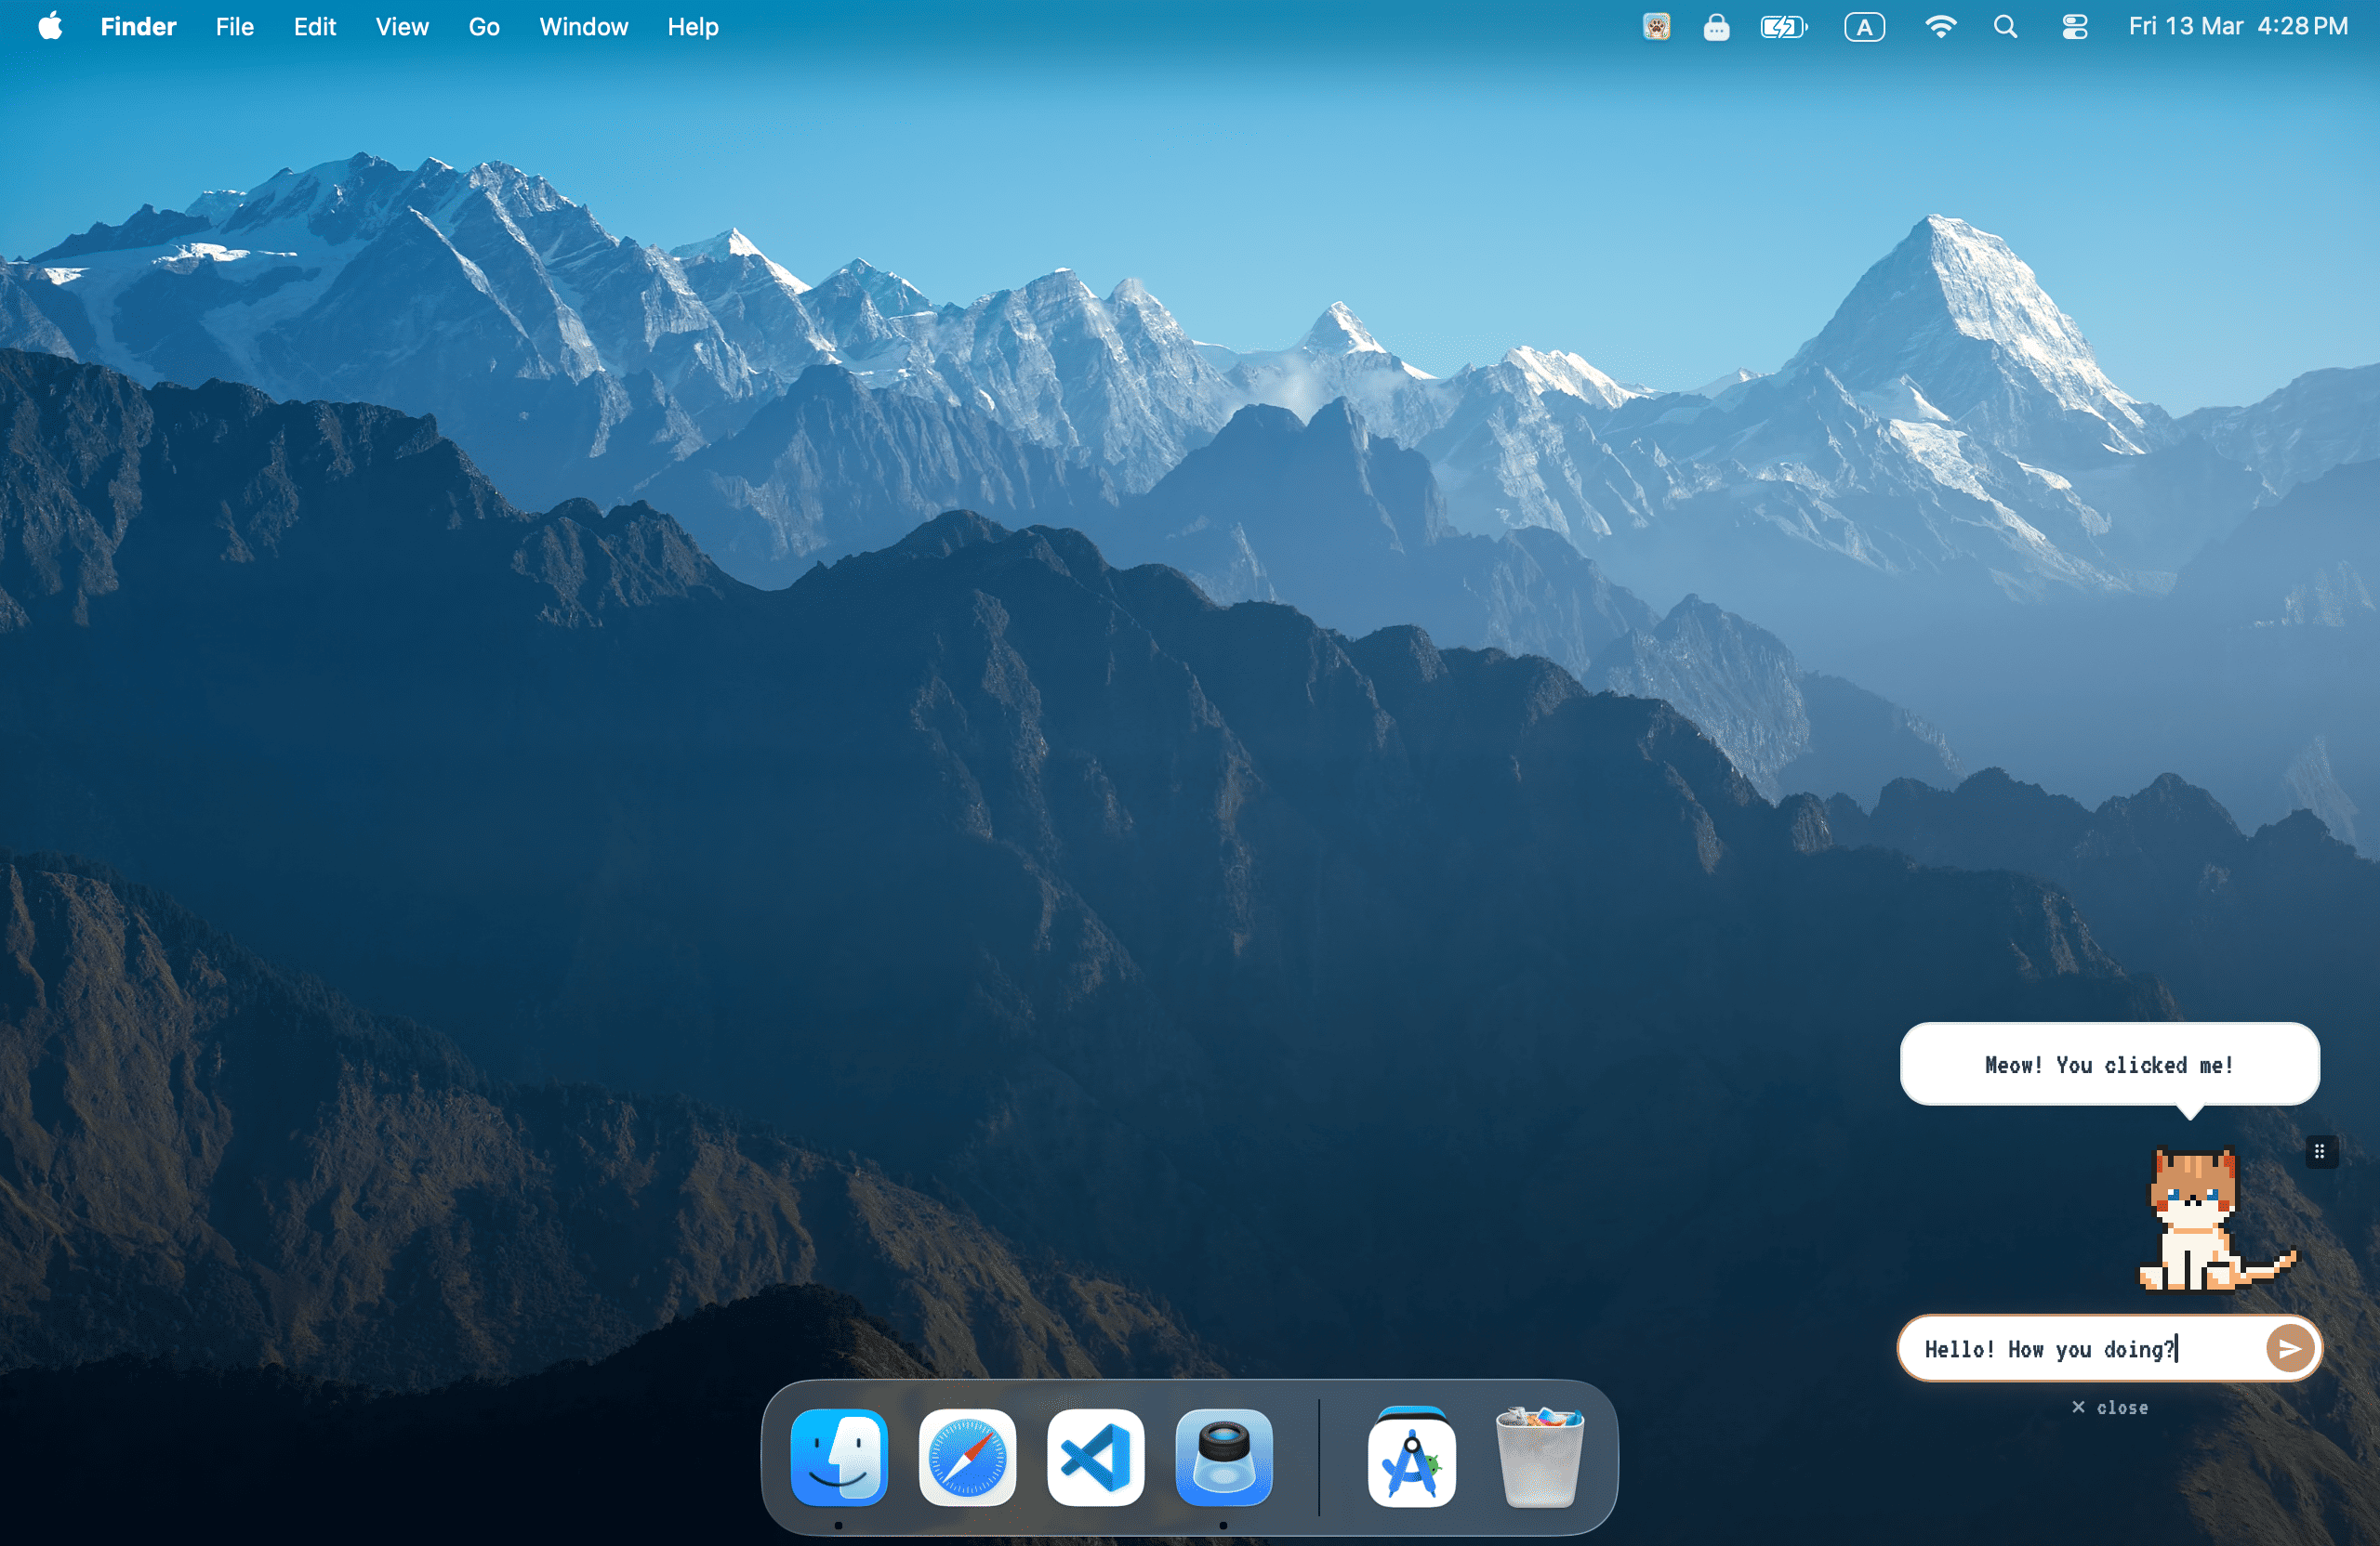This screenshot has width=2380, height=1546.
Task: Open Visual Studio Code from the Dock
Action: point(1095,1457)
